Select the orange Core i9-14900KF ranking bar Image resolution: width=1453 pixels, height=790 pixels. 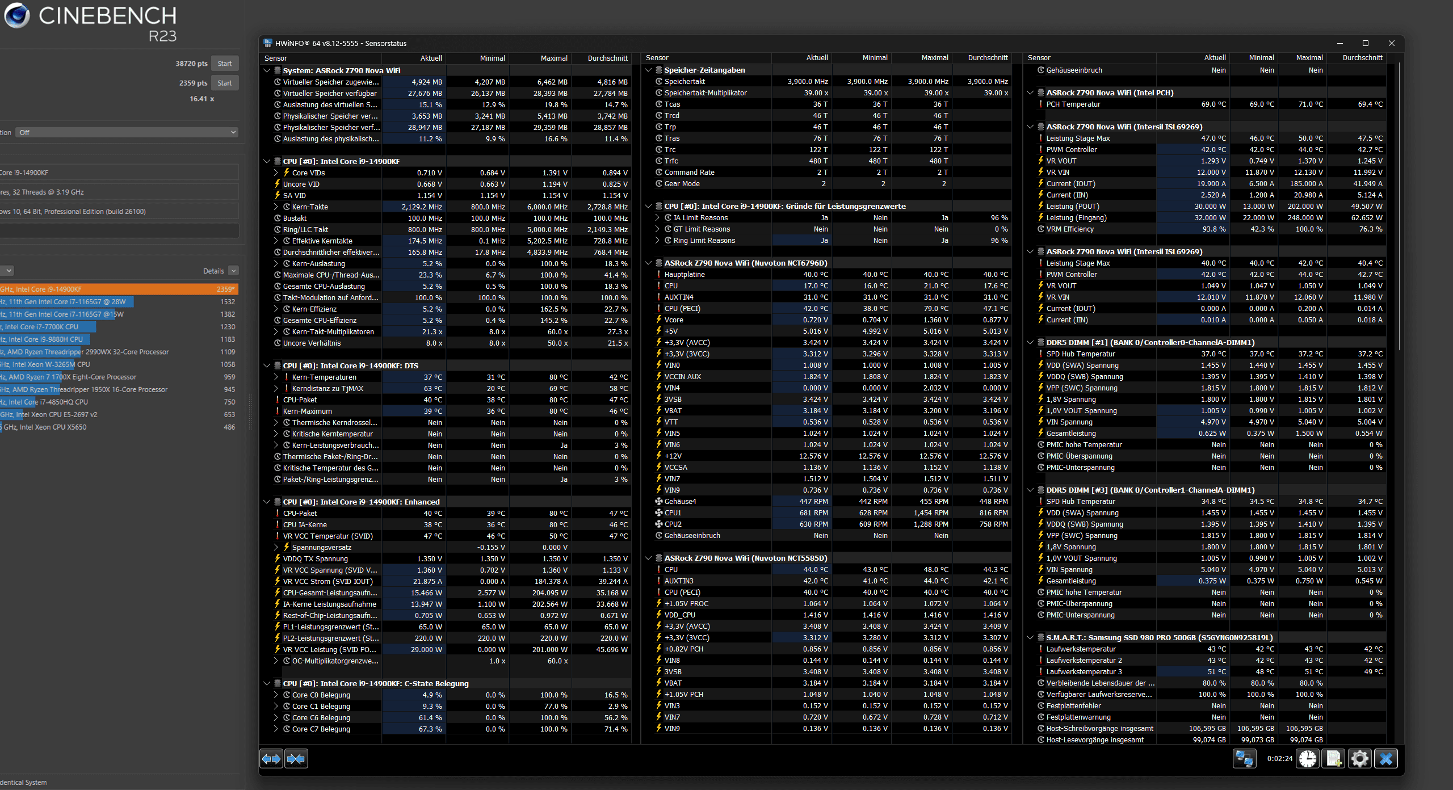point(119,289)
